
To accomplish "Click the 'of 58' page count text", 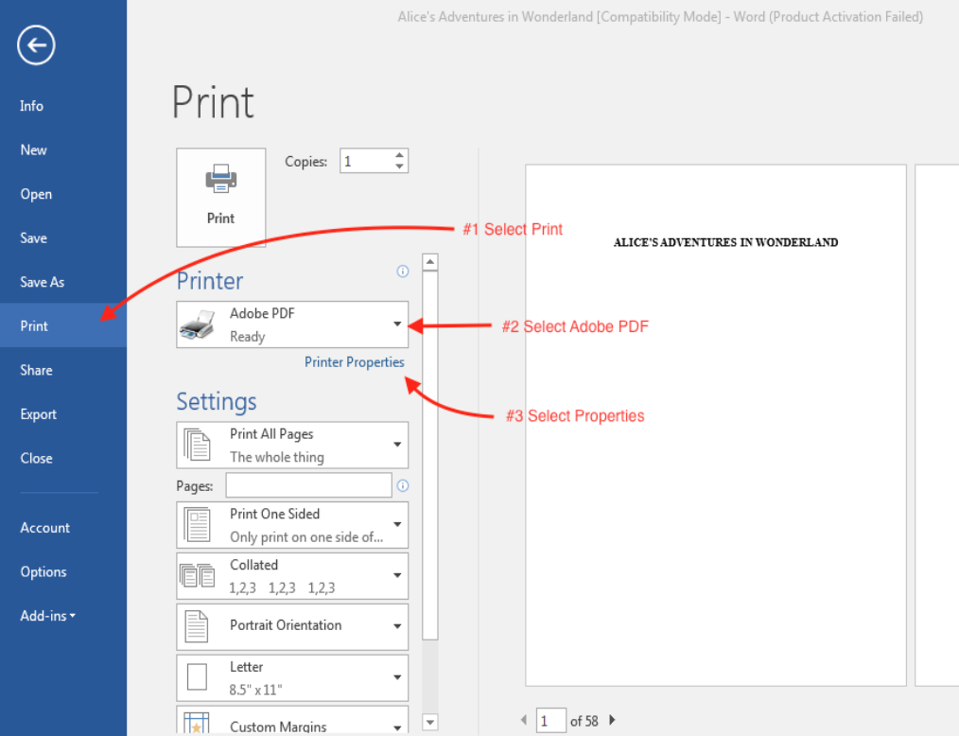I will tap(584, 721).
